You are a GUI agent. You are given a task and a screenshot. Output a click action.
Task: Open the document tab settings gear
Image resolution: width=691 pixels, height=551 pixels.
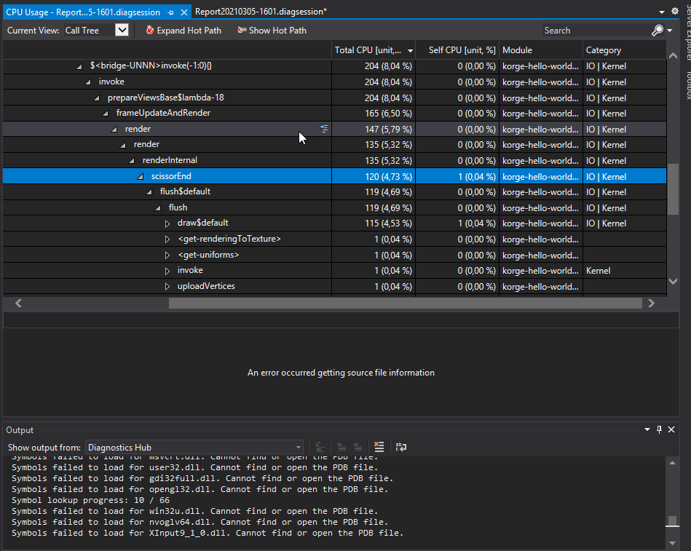coord(674,12)
